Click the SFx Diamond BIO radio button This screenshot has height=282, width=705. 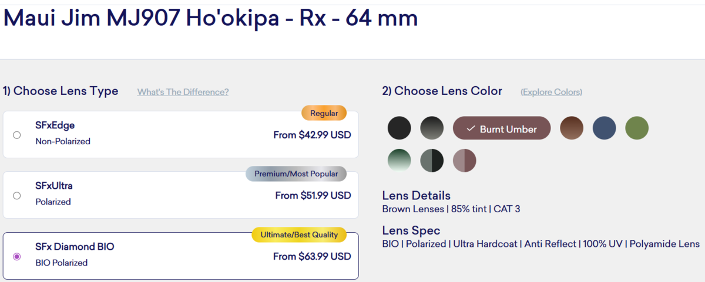pos(17,256)
